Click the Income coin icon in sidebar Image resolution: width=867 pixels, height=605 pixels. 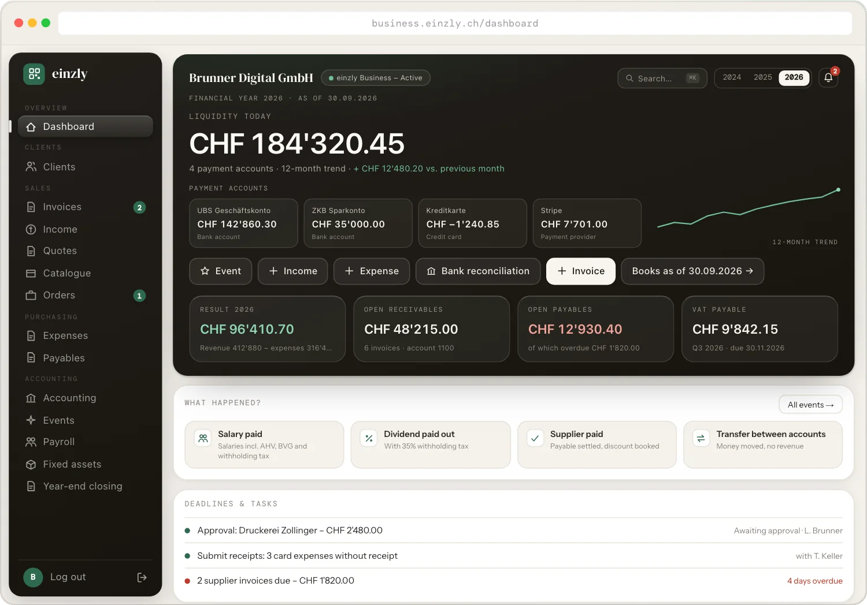[x=31, y=229]
